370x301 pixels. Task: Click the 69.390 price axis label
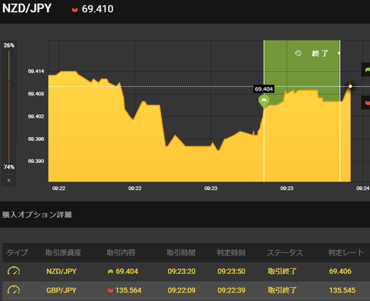pos(36,161)
